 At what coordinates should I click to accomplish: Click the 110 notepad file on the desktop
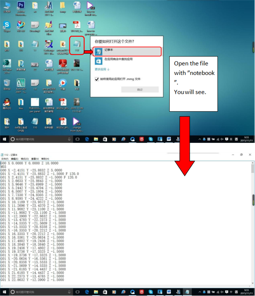point(35,122)
